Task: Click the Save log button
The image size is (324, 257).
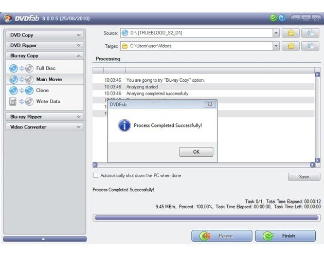Action: click(304, 177)
